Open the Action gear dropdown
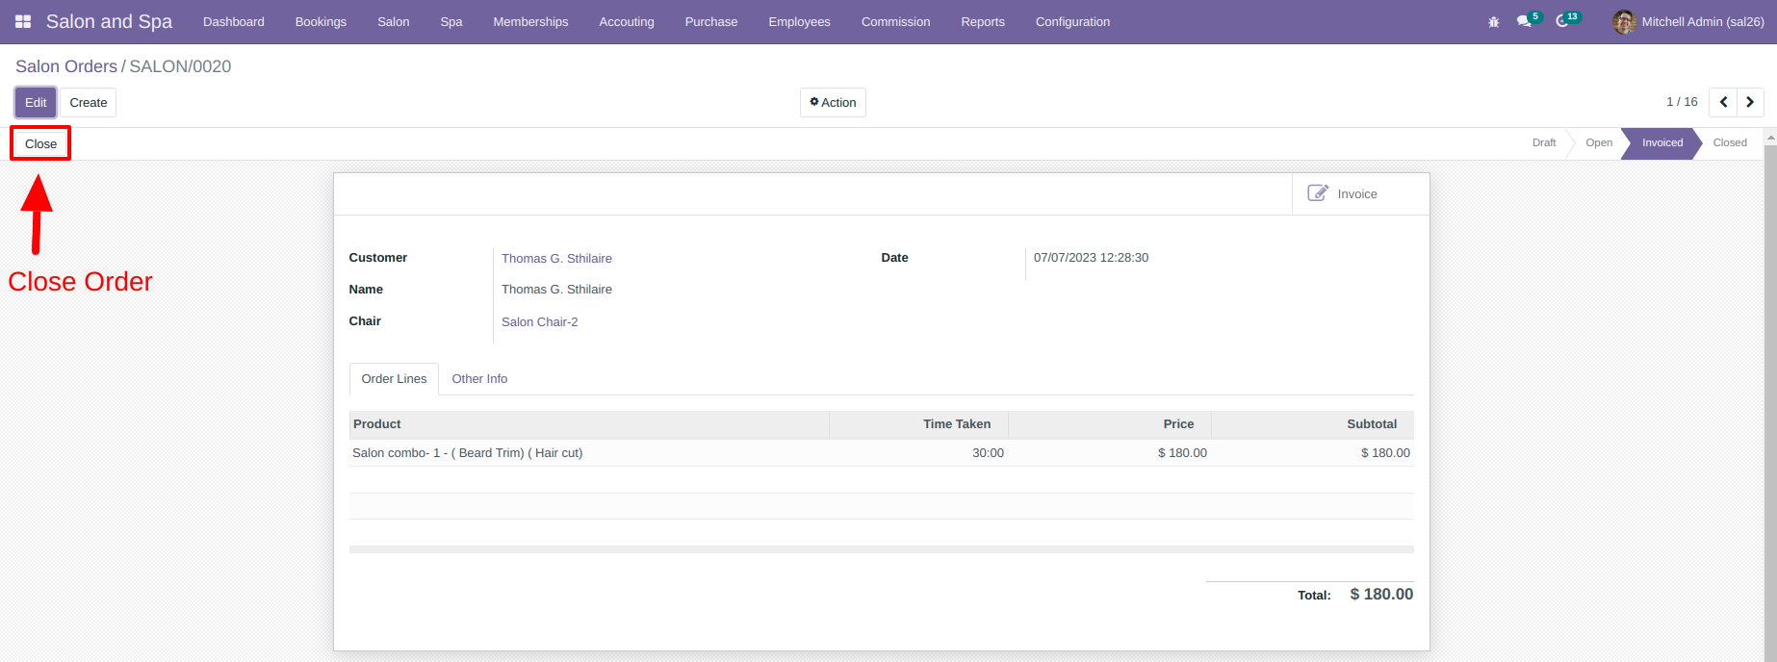 pyautogui.click(x=833, y=103)
